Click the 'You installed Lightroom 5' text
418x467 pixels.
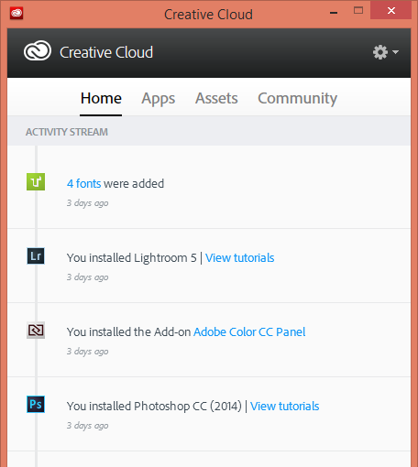tap(132, 258)
